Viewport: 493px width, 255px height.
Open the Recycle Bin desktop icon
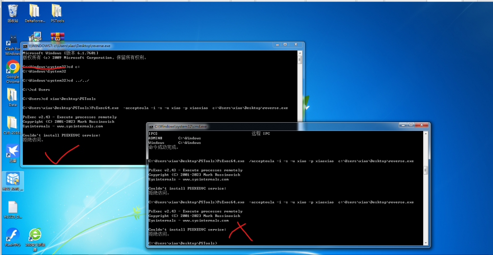click(13, 13)
